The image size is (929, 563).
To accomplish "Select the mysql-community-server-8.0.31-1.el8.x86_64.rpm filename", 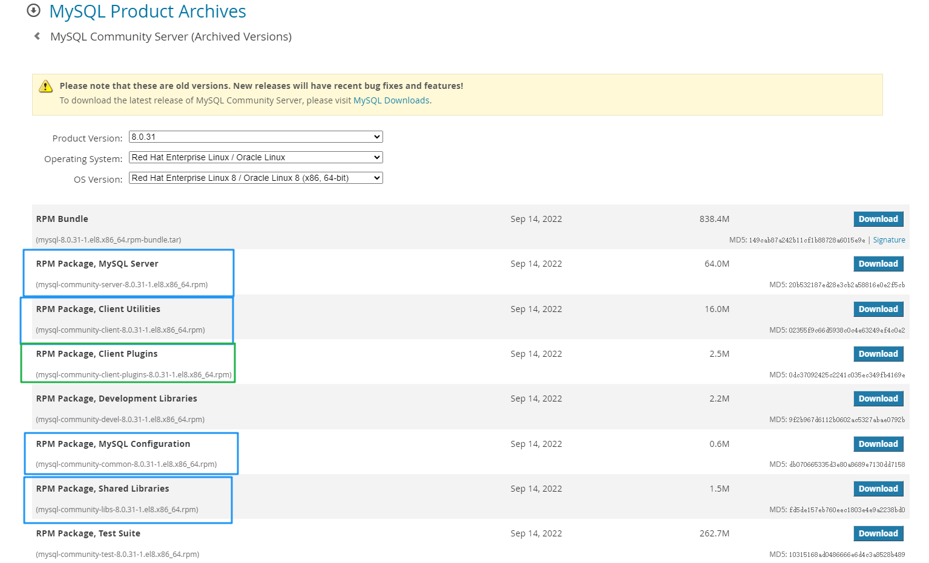I will [x=122, y=285].
